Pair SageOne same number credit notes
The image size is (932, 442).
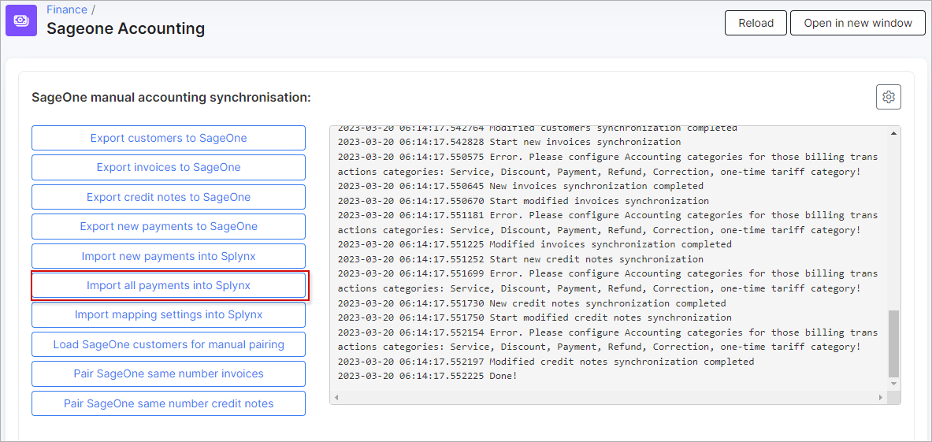pyautogui.click(x=169, y=403)
